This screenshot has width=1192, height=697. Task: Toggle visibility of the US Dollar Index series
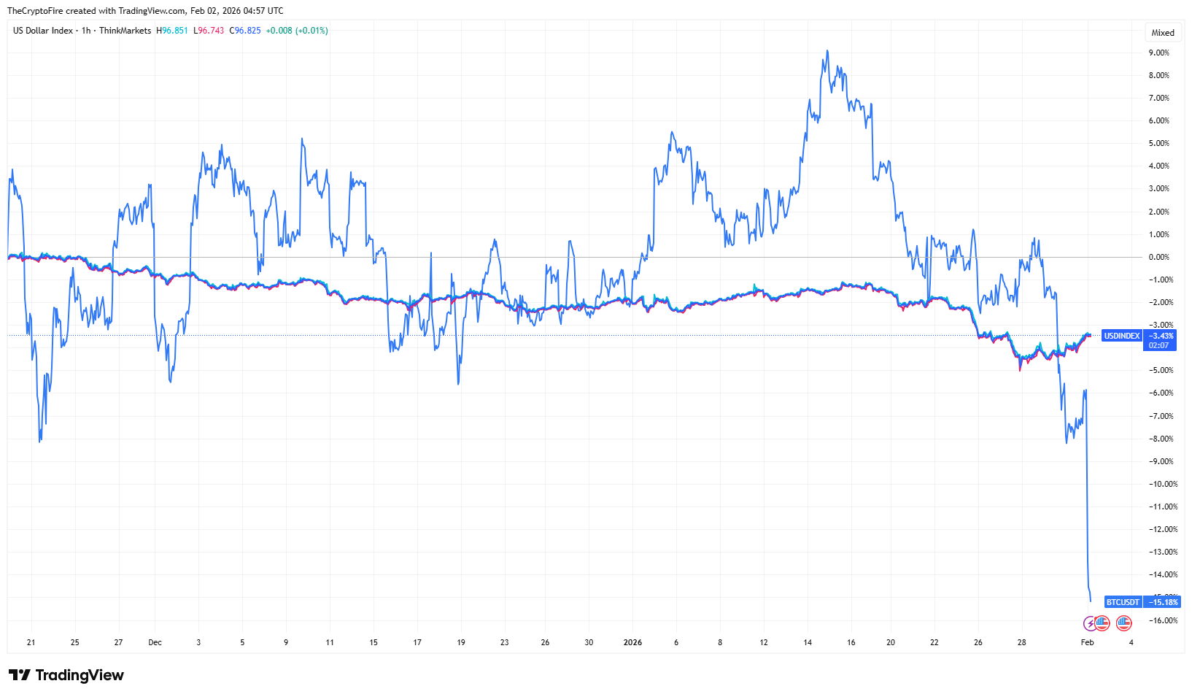[44, 31]
